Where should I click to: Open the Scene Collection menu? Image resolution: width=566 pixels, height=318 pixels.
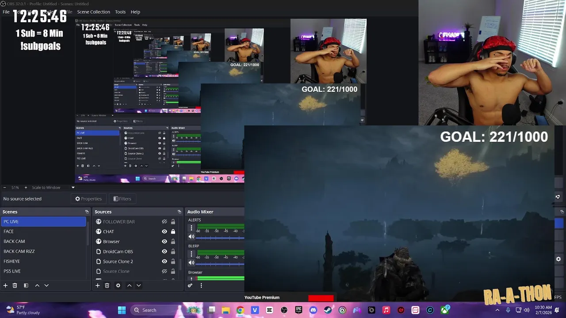click(x=94, y=12)
